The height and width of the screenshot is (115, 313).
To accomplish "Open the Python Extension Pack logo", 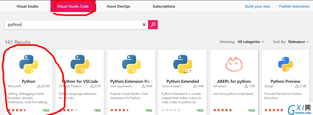I will point(131,64).
